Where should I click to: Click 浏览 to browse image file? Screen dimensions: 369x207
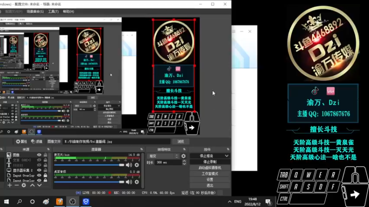(x=181, y=142)
